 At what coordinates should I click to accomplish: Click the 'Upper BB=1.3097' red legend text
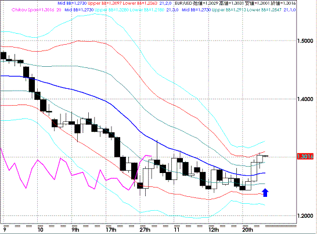coord(105,3)
